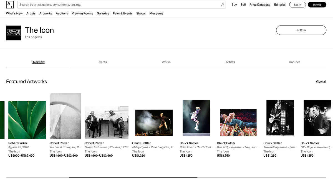Select the Contact tab
Image resolution: width=333 pixels, height=181 pixels.
[294, 62]
